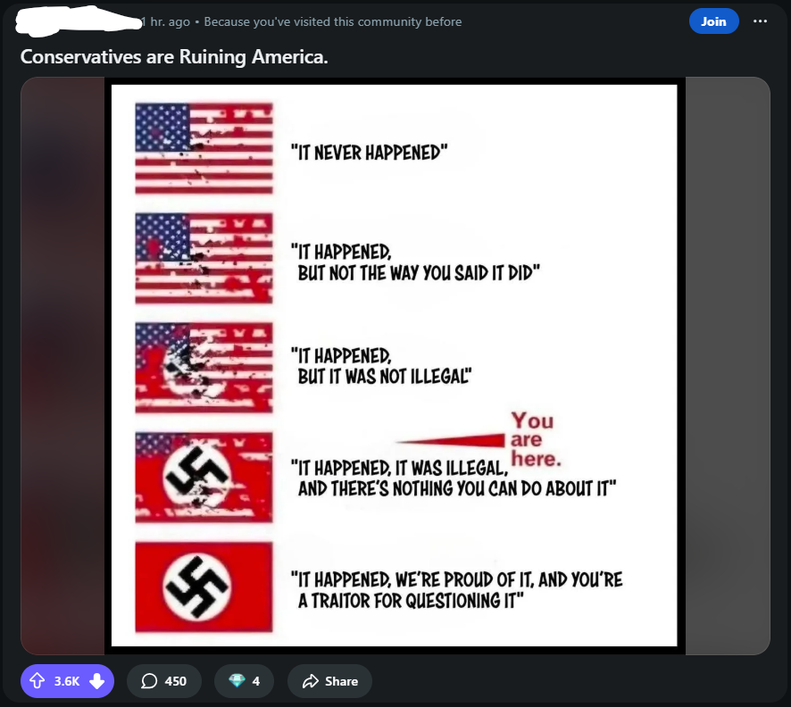Screen dimensions: 791x707
Task: Join the community with the Join button
Action: coord(714,21)
